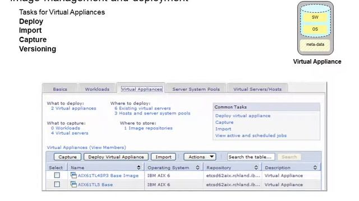Open the 2 Virtual appliances link
The width and height of the screenshot is (359, 201).
[x=73, y=108]
